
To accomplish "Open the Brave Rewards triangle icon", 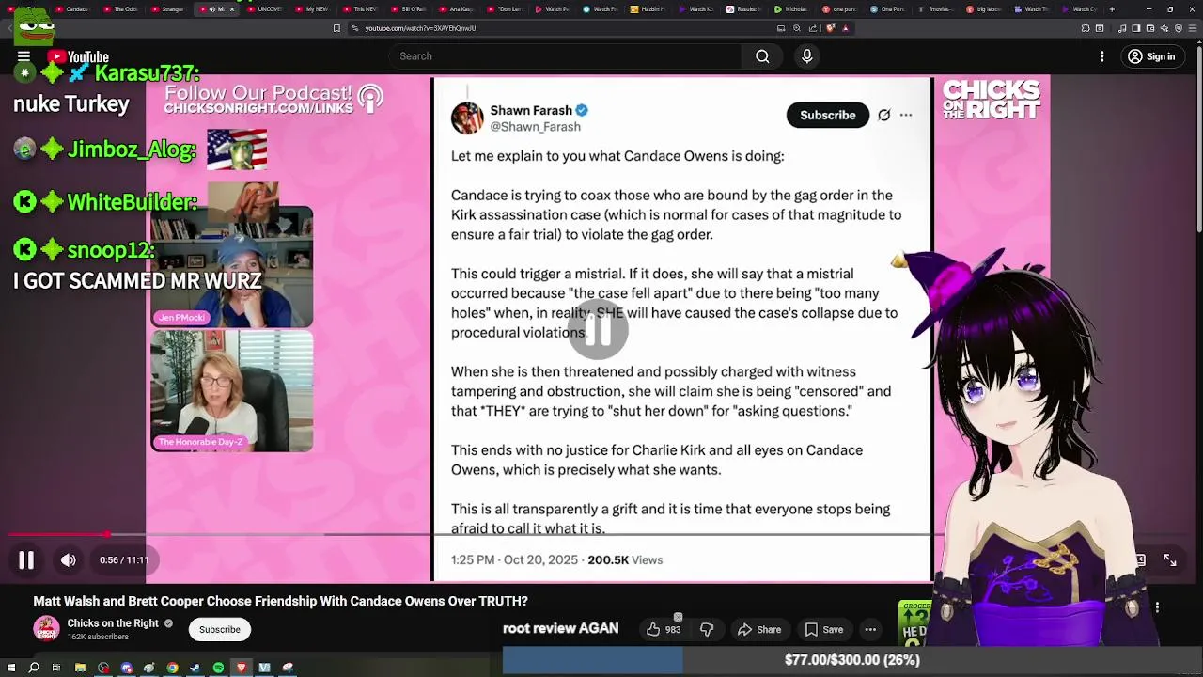I will (x=846, y=28).
